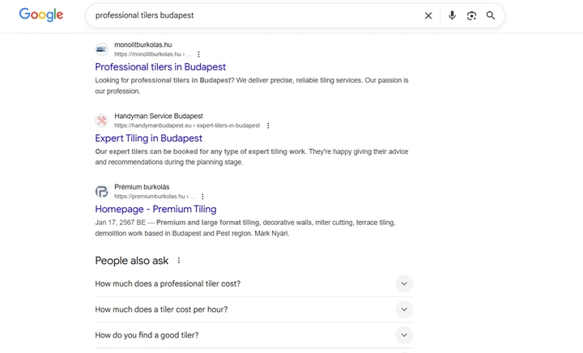Open the Google logo homepage
The width and height of the screenshot is (583, 353).
click(41, 15)
